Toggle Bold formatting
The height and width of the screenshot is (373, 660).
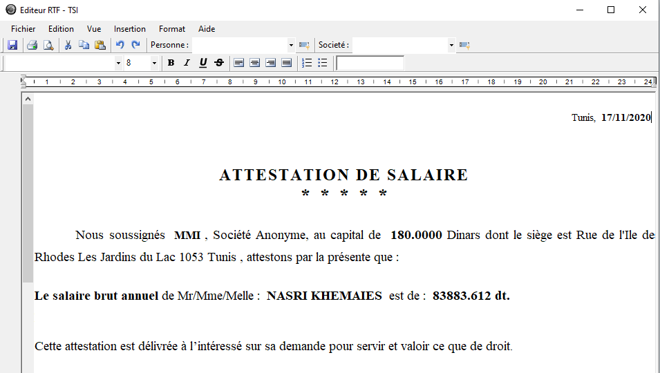coord(171,63)
